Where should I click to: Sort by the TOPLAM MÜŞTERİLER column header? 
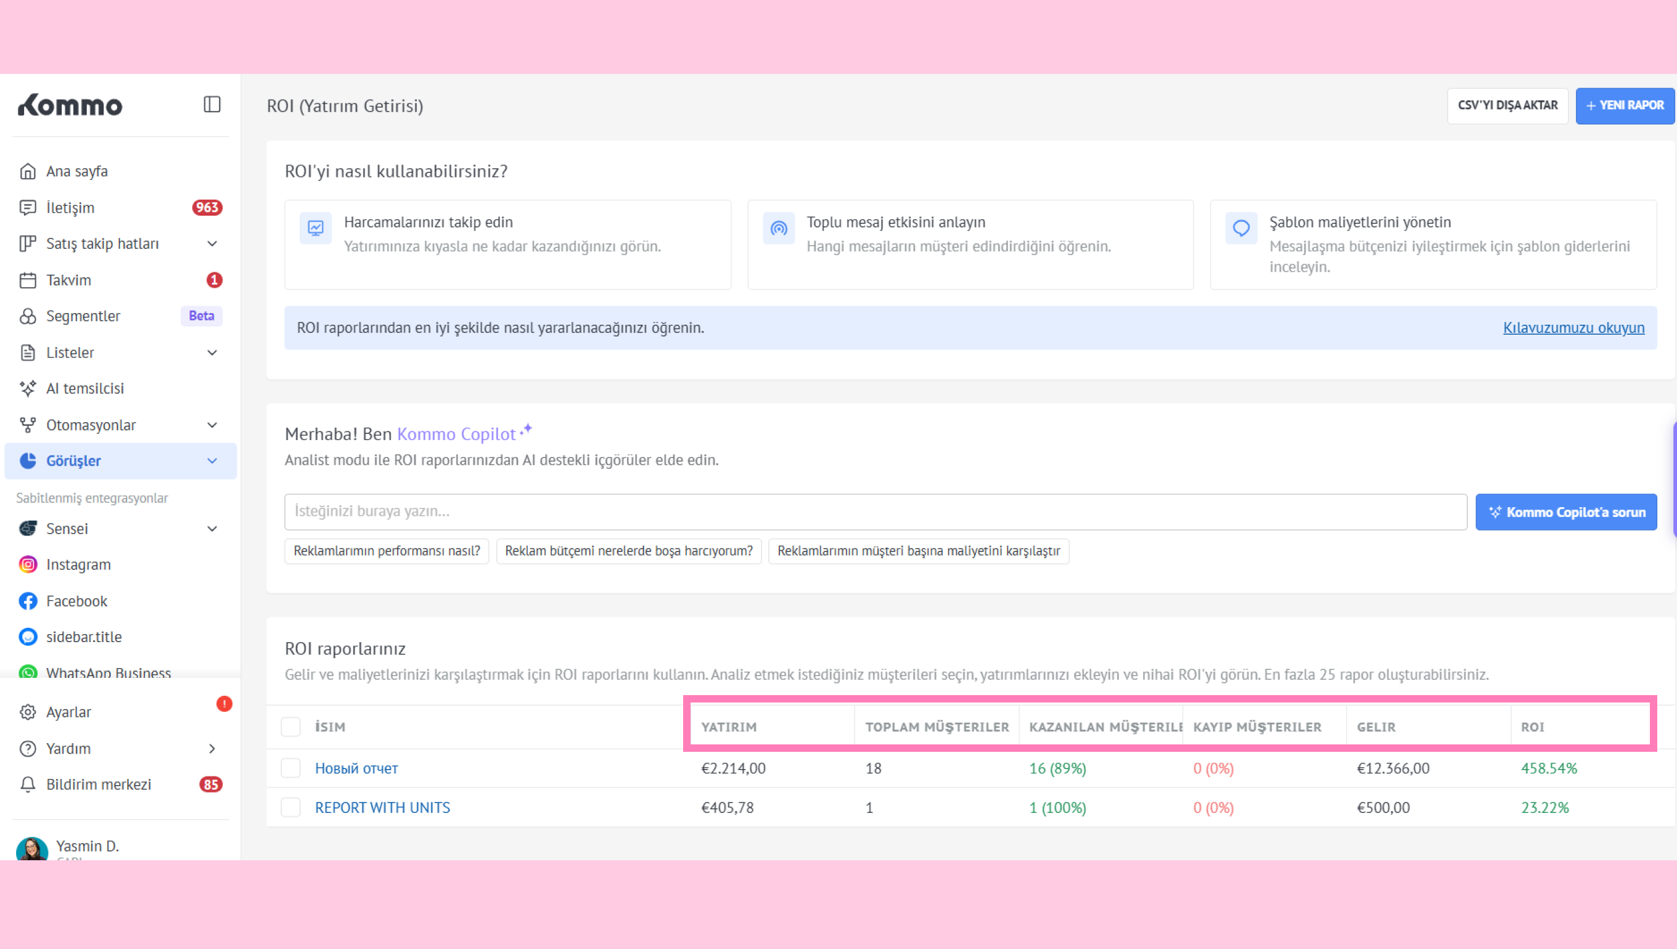pyautogui.click(x=937, y=727)
